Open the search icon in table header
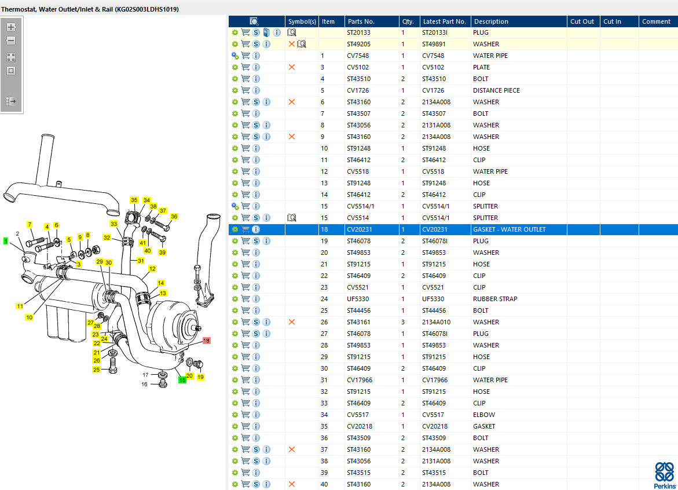This screenshot has width=678, height=490. tap(254, 21)
